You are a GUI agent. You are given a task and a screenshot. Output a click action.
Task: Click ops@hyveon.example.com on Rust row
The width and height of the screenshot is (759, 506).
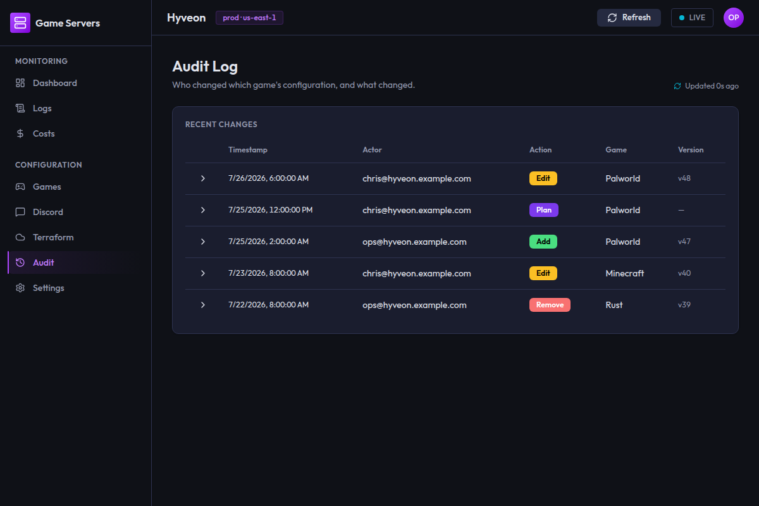pos(414,305)
